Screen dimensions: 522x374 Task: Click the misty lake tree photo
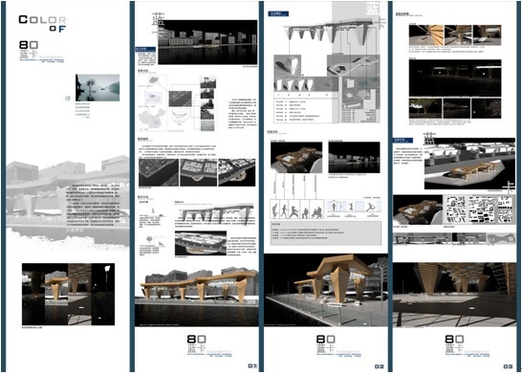(98, 88)
